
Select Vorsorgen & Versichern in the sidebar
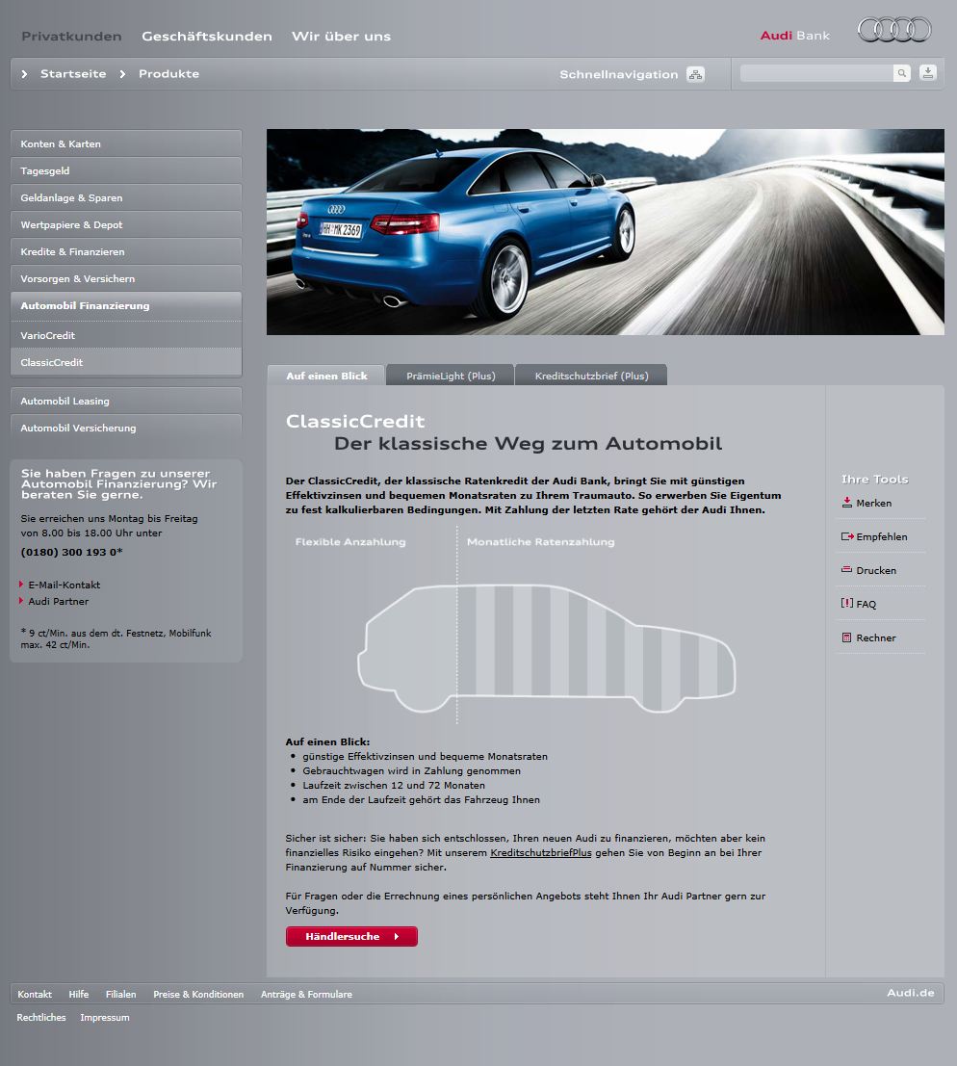coord(126,278)
